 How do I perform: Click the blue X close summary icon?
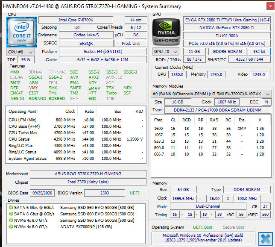(x=266, y=239)
